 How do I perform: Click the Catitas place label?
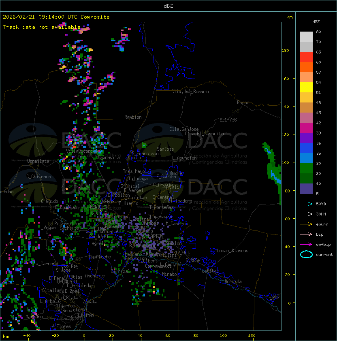[x=210, y=271]
